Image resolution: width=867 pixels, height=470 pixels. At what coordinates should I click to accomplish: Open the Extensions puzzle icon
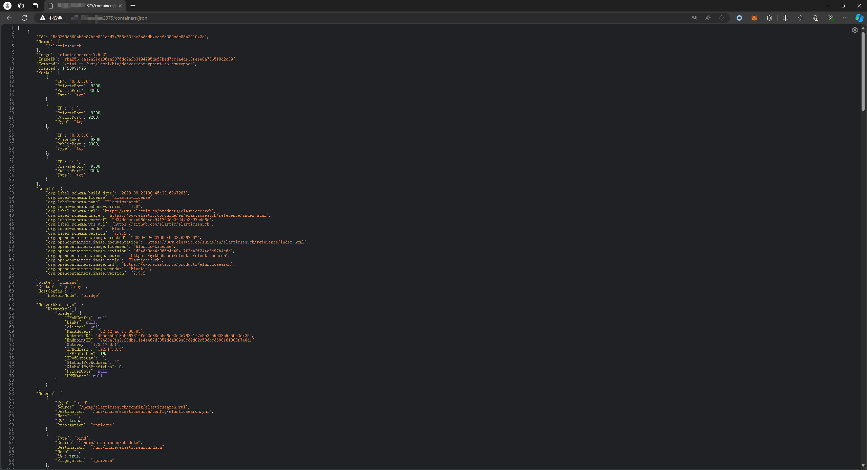click(x=769, y=18)
